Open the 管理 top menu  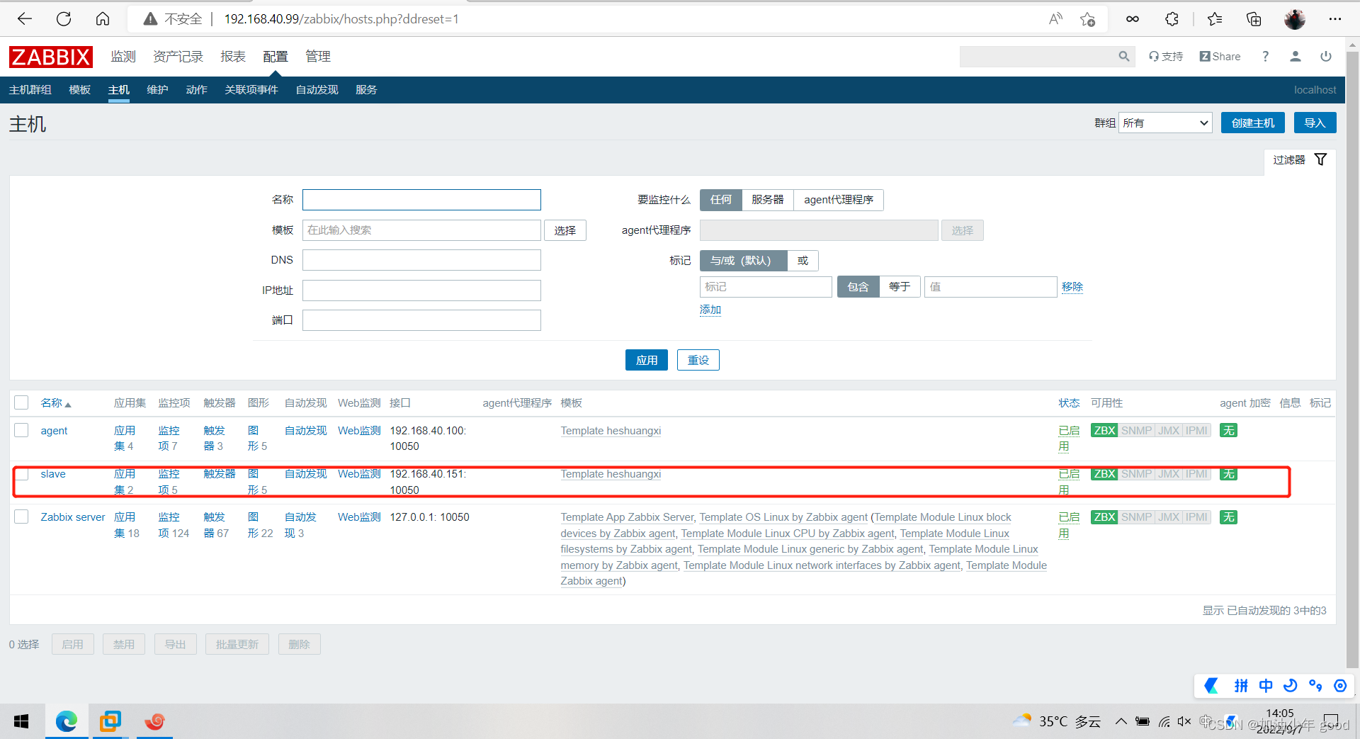click(317, 57)
